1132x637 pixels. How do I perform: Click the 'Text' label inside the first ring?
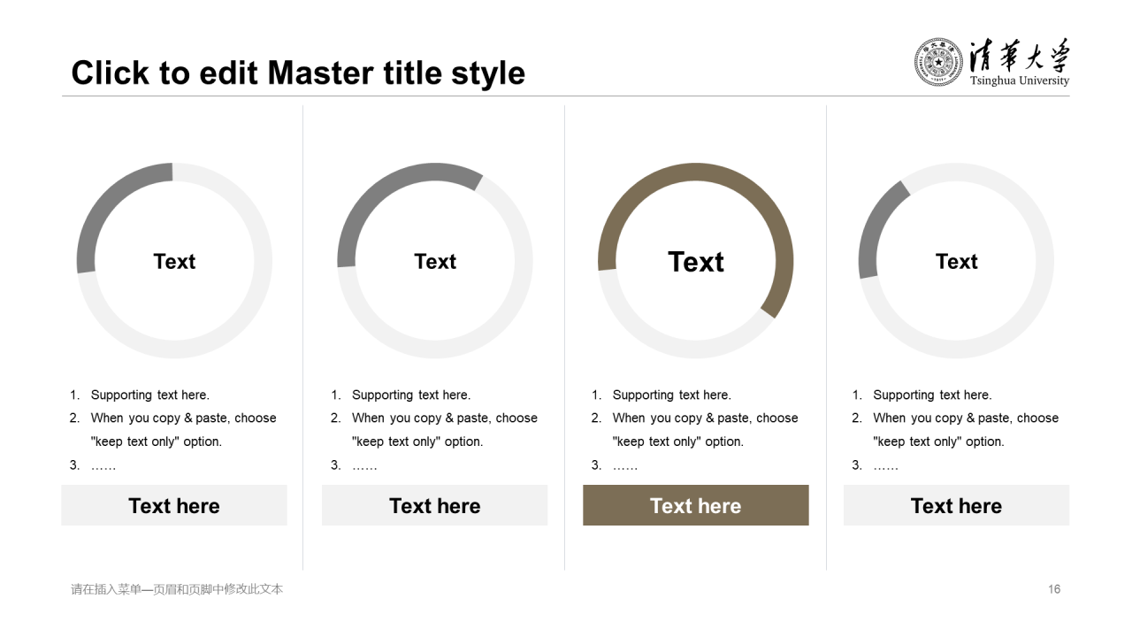(x=174, y=262)
